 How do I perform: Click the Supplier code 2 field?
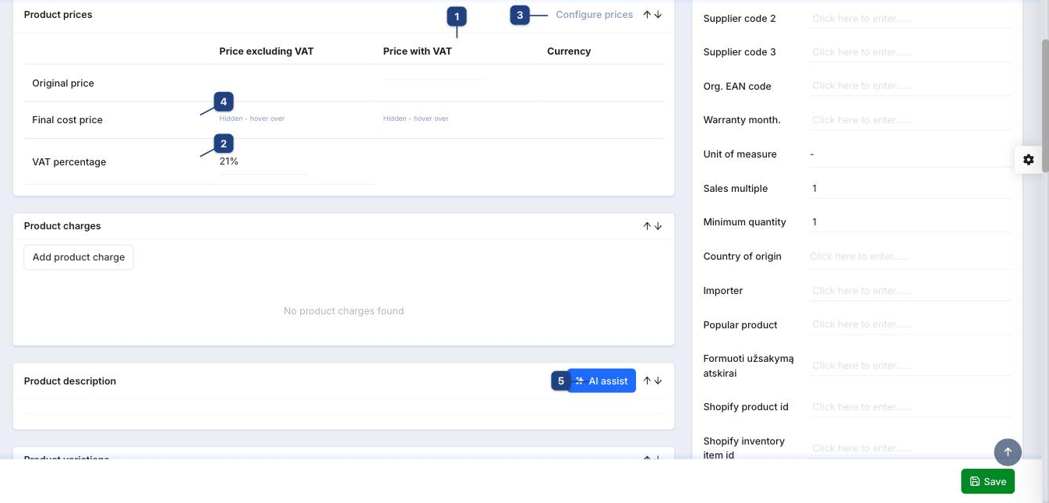[909, 18]
